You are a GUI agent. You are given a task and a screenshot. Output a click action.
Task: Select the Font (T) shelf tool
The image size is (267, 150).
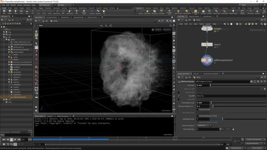pos(76,12)
